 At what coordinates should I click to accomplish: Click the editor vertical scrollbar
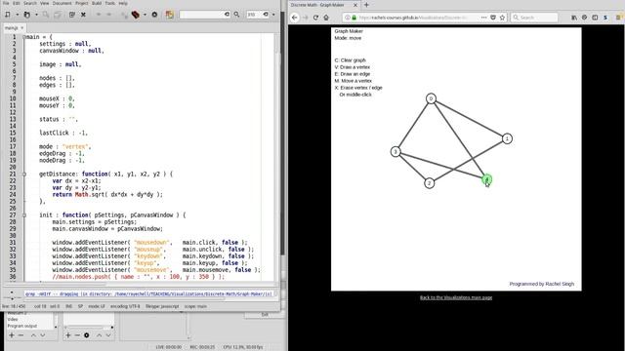(x=277, y=157)
